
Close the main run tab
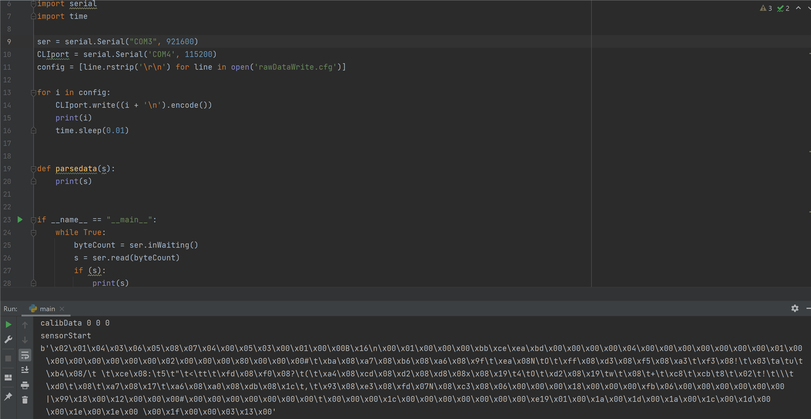tap(62, 309)
